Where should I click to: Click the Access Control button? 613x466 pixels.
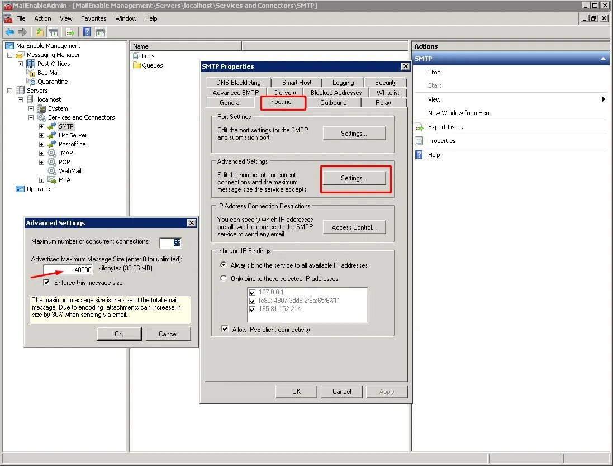pyautogui.click(x=354, y=227)
